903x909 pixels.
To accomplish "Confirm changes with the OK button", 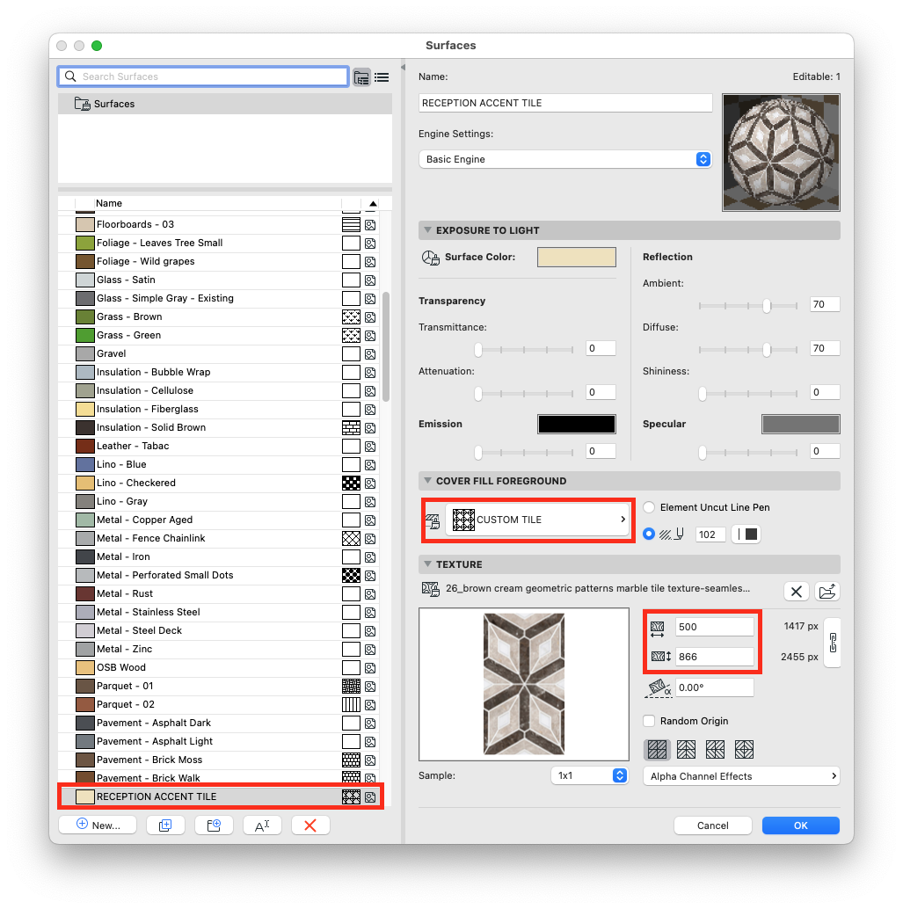I will pyautogui.click(x=800, y=825).
